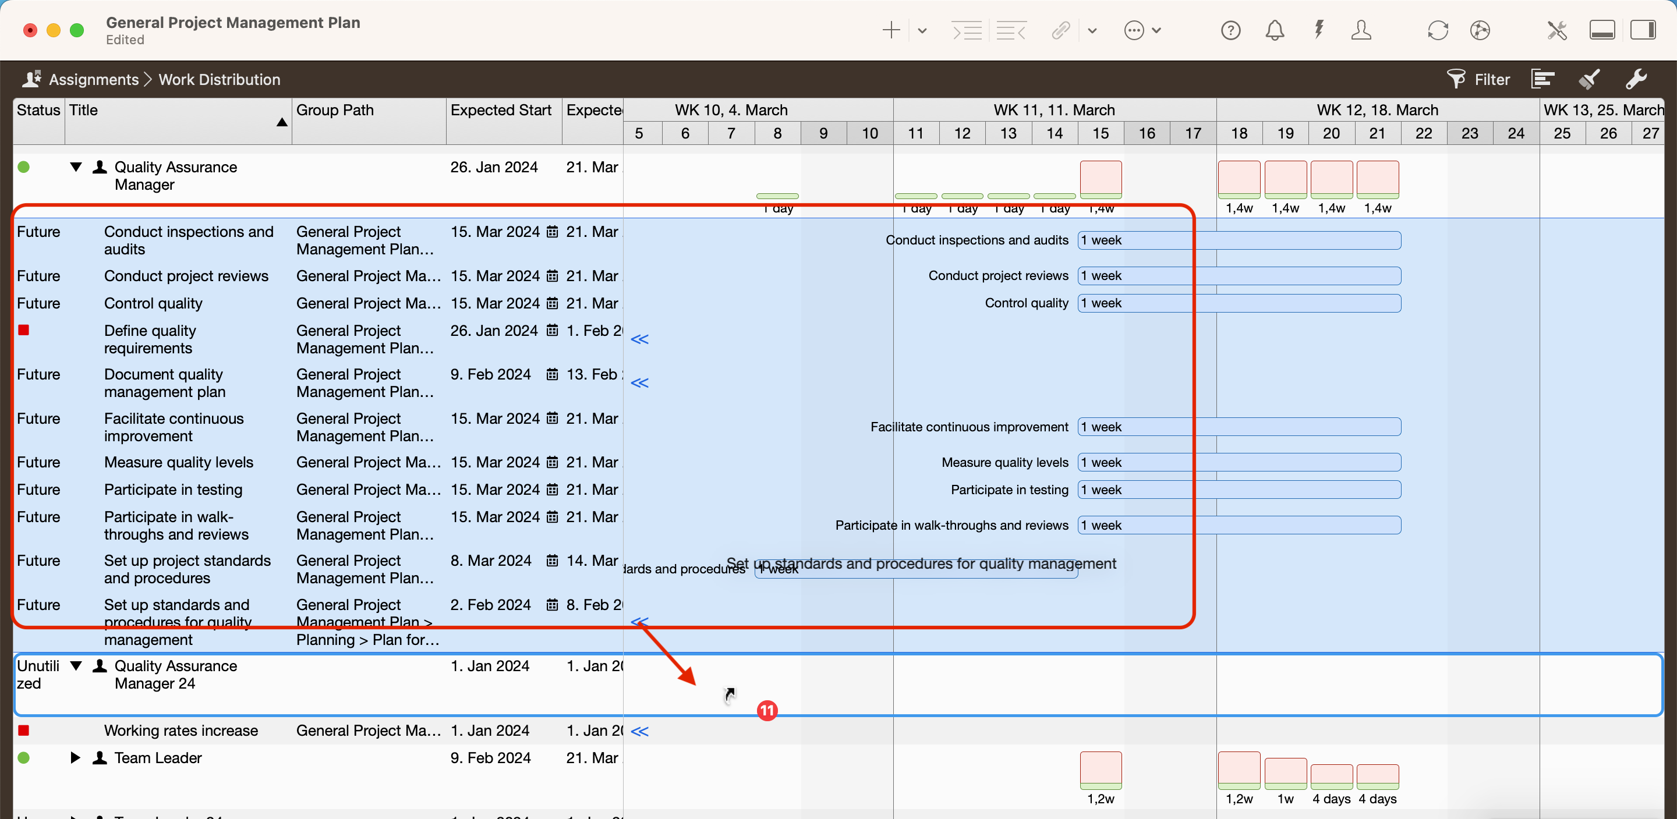1677x819 pixels.
Task: Click the globe publish icon
Action: (1480, 31)
